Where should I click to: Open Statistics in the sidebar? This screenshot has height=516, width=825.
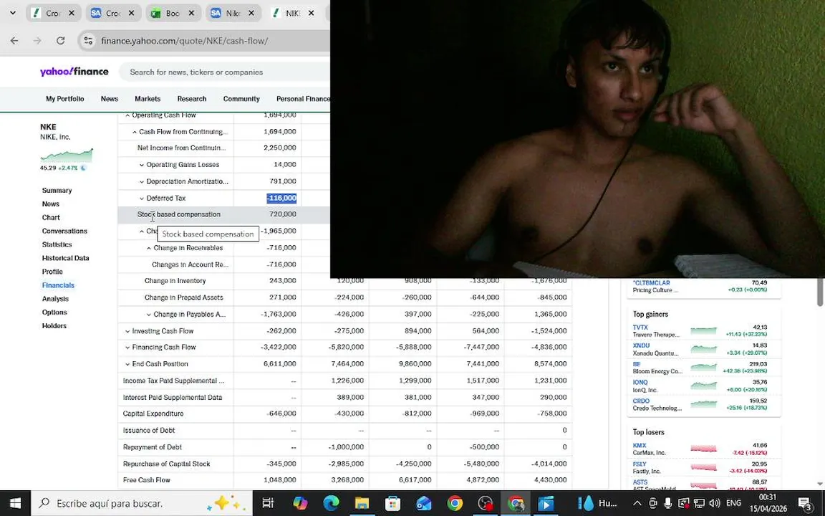click(57, 244)
